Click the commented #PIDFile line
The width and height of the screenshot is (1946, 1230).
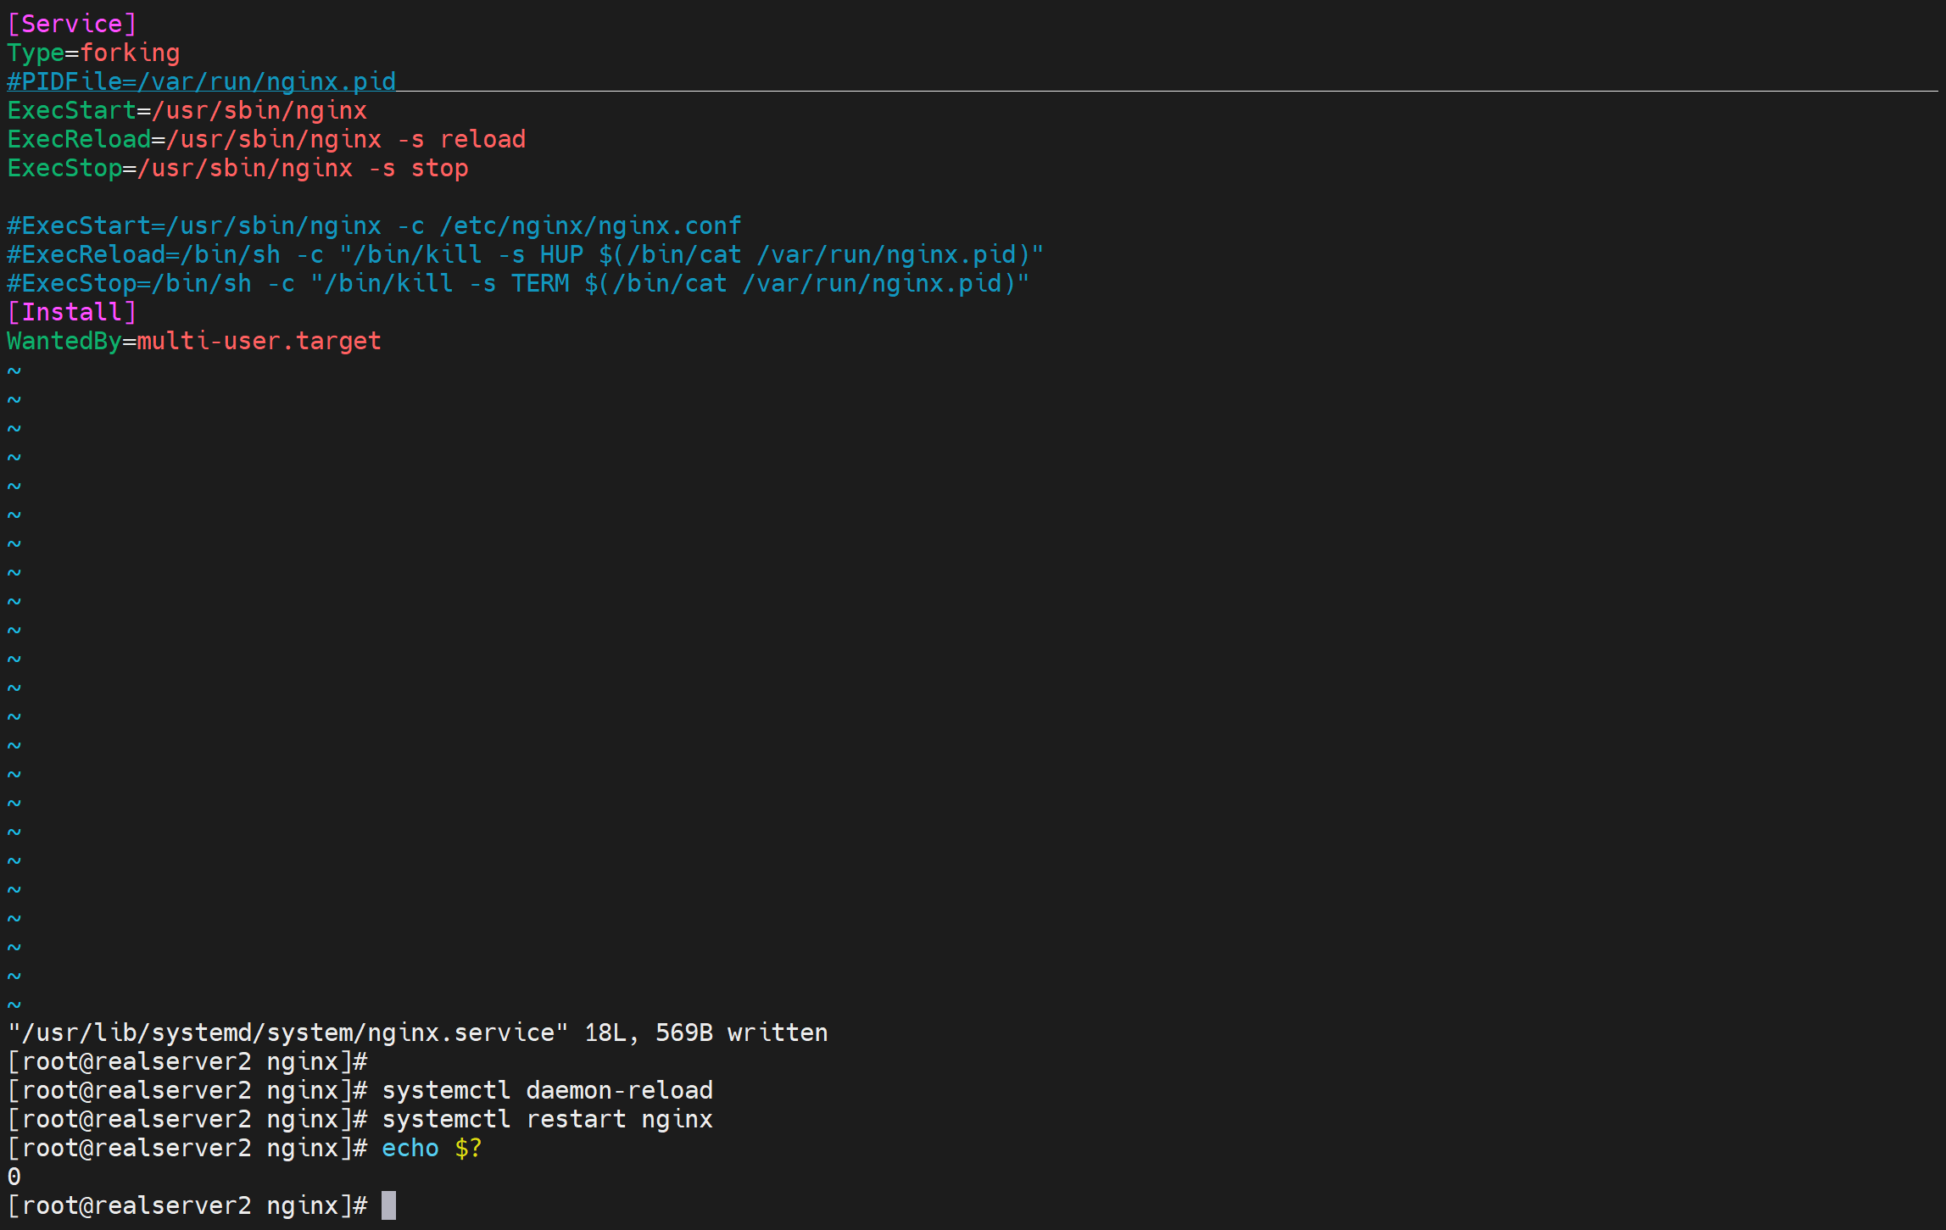point(201,81)
